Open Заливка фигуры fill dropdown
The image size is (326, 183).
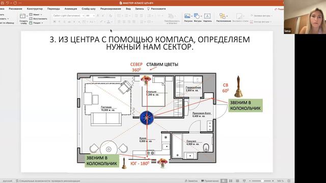[261, 16]
